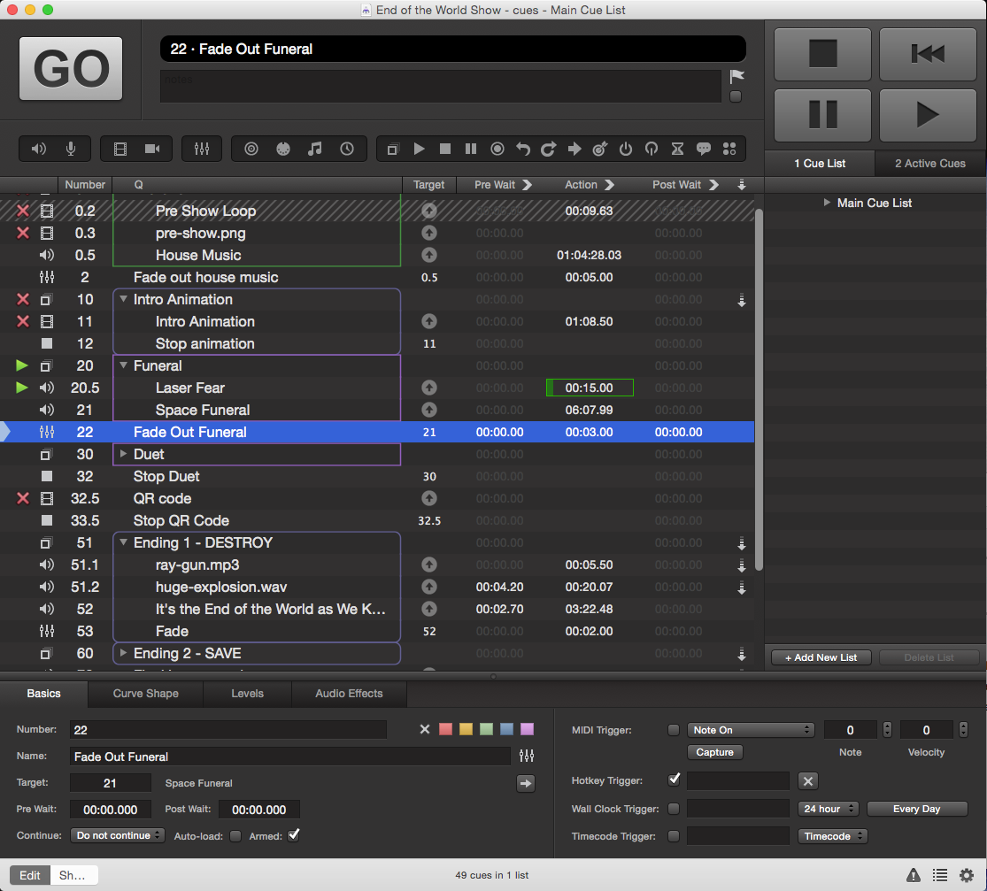This screenshot has width=987, height=891.
Task: Add a Fade cue from the toolbar
Action: coord(202,150)
